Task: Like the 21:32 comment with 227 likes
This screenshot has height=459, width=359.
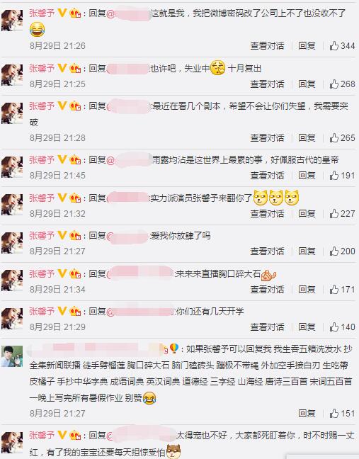Action: (334, 213)
